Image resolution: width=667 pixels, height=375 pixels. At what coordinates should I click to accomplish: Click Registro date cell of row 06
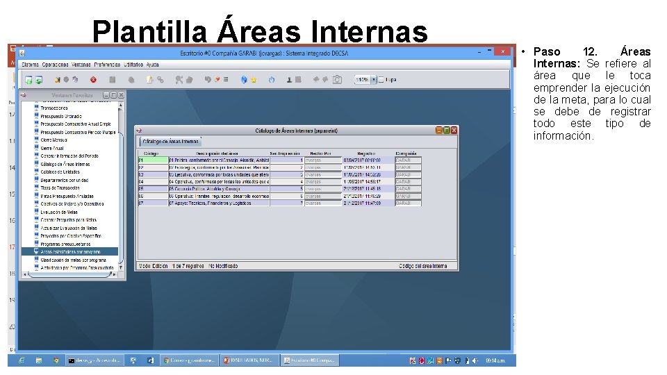pos(368,196)
